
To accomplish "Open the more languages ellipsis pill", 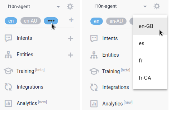I will point(51,21).
